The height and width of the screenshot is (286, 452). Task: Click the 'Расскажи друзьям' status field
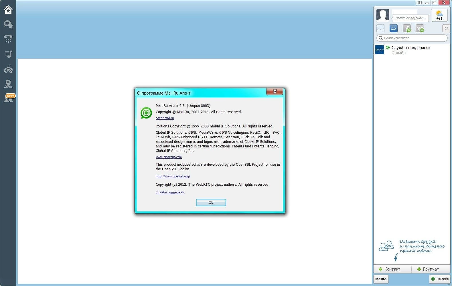coord(410,18)
